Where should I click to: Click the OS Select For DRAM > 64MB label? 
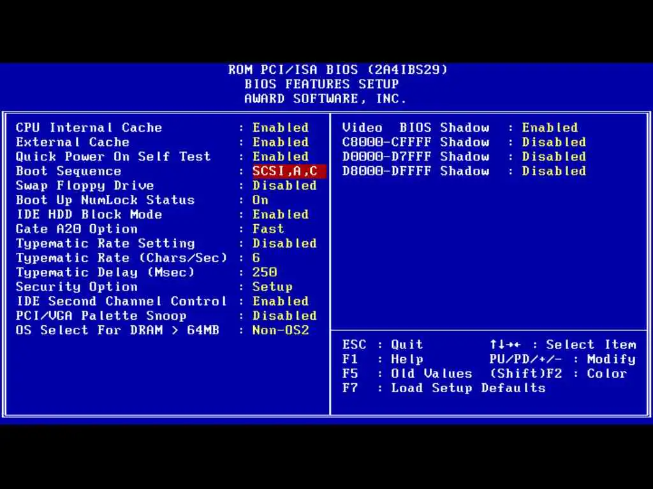tap(117, 330)
